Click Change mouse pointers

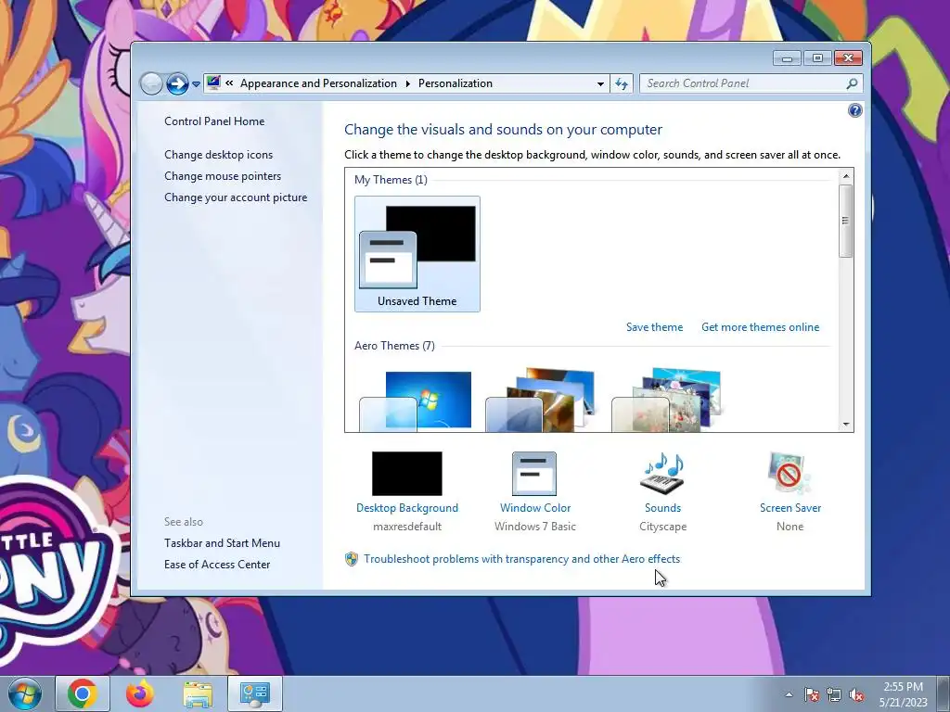pyautogui.click(x=223, y=175)
